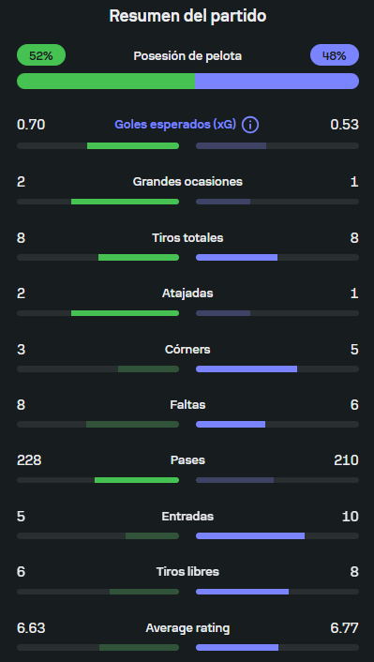Screen dimensions: 374x662
Task: Click the Entradas stat label
Action: click(187, 516)
